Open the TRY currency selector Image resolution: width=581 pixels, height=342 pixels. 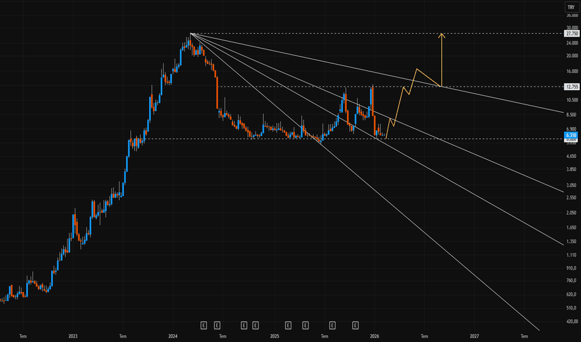pos(571,7)
